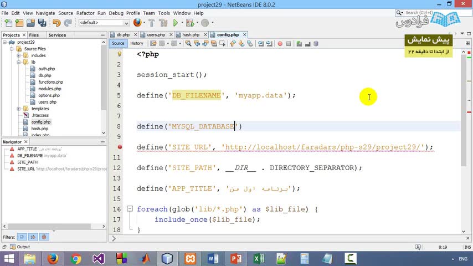This screenshot has height=266, width=473.
Task: Click Previous Bookmark icon
Action: (233, 43)
